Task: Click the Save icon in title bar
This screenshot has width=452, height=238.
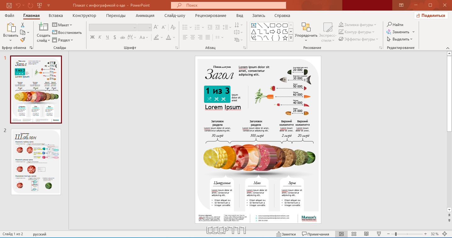Action: [x=9, y=5]
